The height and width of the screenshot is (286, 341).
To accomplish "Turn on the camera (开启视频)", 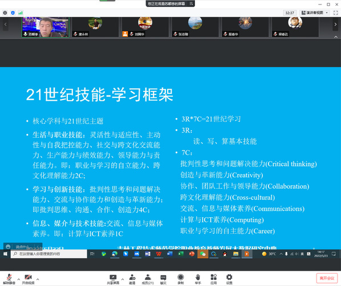I will point(28,279).
